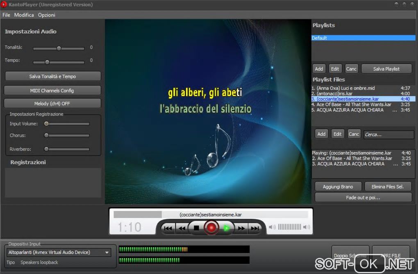Image resolution: width=418 pixels, height=274 pixels.
Task: Click Canc next to Salva Playlist
Action: 351,69
